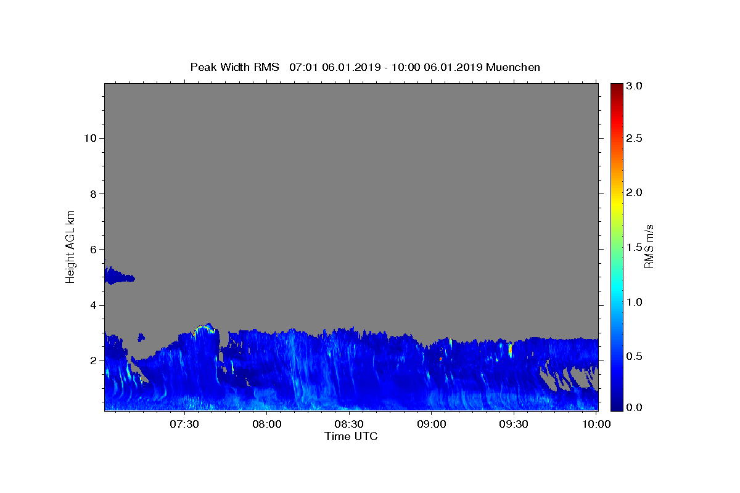Viewport: 740px width, 493px height.
Task: Click the '07:30' time axis label
Action: coord(184,424)
